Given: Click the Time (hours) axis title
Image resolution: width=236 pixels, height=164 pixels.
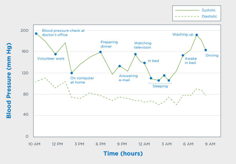Looking at the screenshot, I should point(123,154).
